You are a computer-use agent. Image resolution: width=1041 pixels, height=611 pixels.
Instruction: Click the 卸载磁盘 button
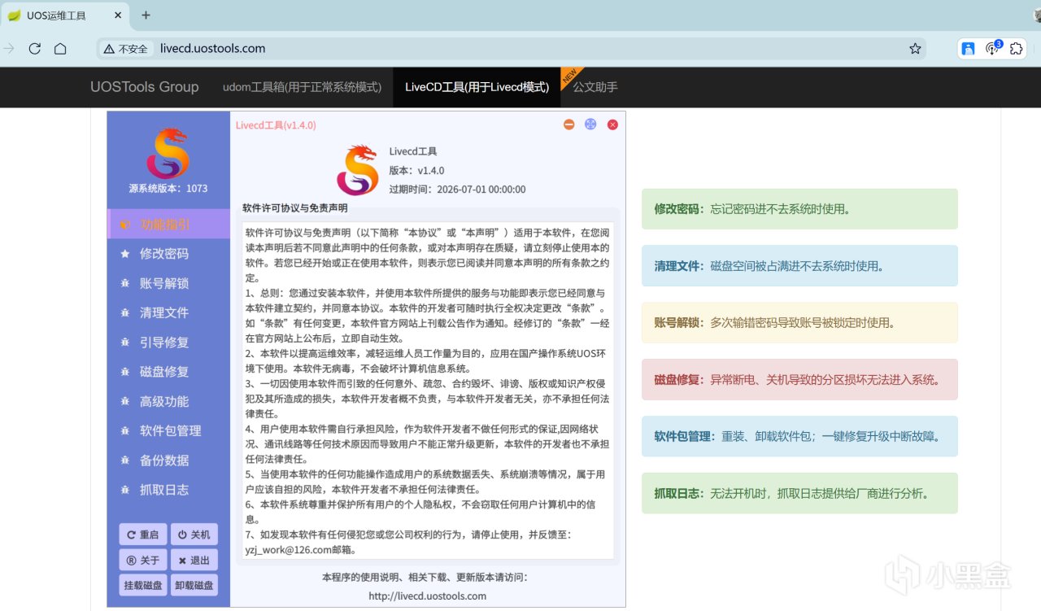[194, 585]
